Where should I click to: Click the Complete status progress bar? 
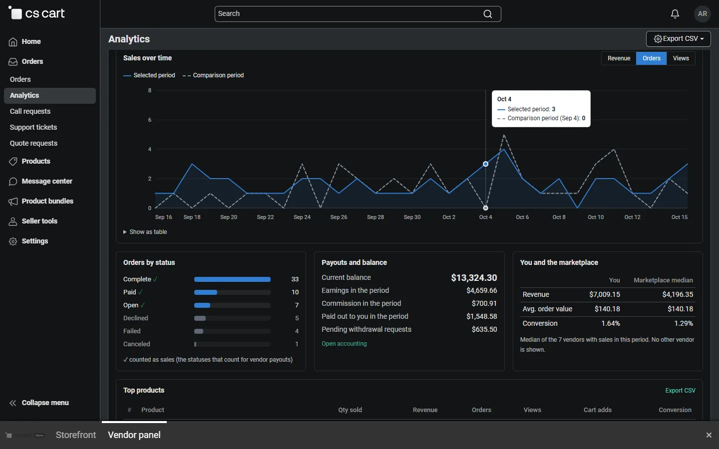tap(232, 279)
